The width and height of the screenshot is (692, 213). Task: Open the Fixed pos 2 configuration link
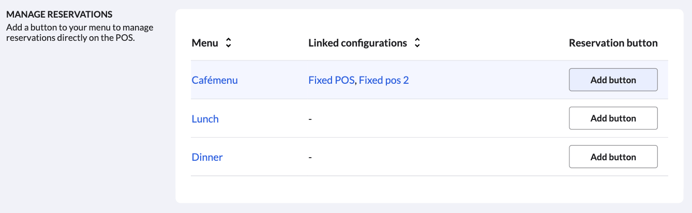[x=384, y=80]
